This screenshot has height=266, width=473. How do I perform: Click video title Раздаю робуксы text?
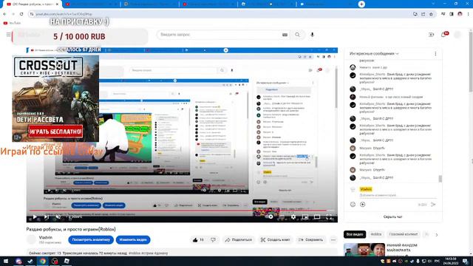pos(71,229)
